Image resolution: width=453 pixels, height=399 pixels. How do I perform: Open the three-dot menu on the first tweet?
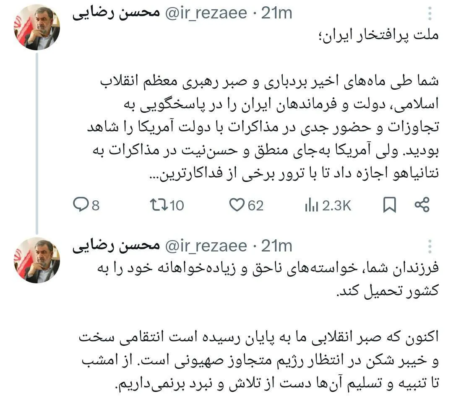[429, 14]
